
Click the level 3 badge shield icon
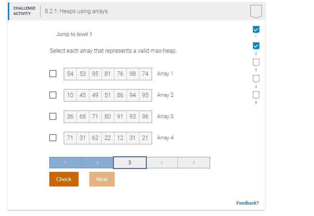click(x=256, y=62)
